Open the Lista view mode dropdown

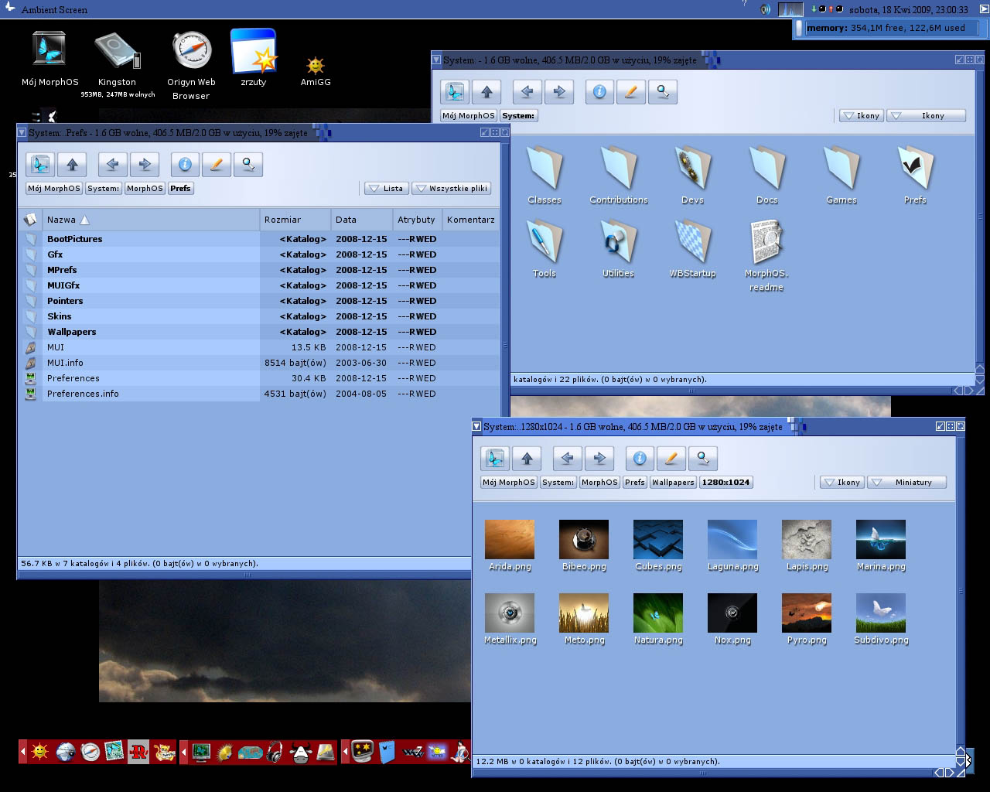point(386,188)
